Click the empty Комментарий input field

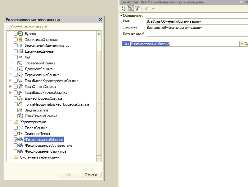click(x=197, y=33)
